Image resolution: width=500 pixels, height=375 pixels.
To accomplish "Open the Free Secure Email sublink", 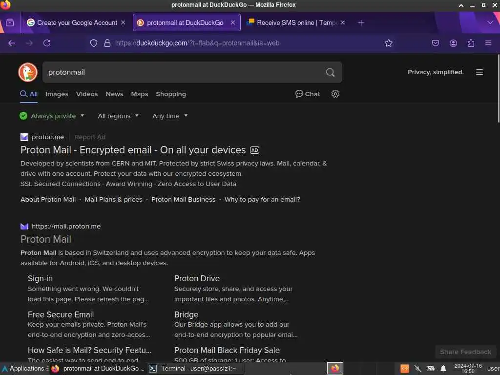I will pyautogui.click(x=61, y=315).
